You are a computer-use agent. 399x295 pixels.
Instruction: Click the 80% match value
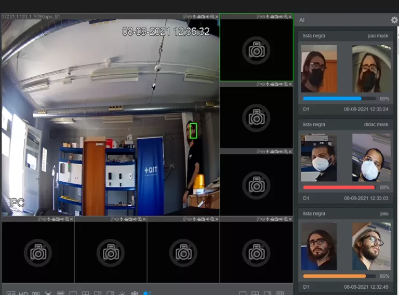tap(384, 98)
